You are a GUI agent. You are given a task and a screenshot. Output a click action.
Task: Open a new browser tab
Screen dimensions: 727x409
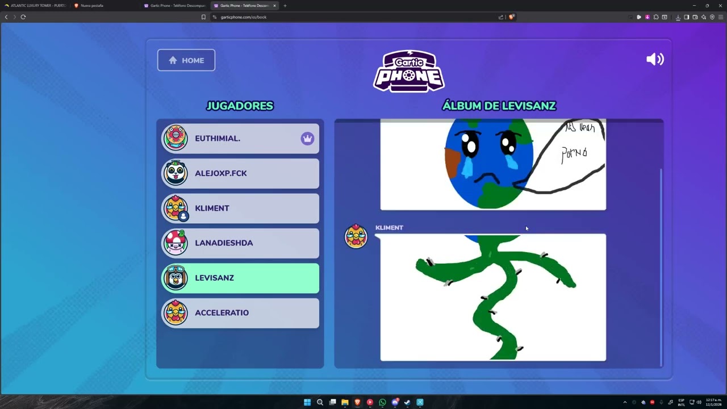(x=285, y=6)
